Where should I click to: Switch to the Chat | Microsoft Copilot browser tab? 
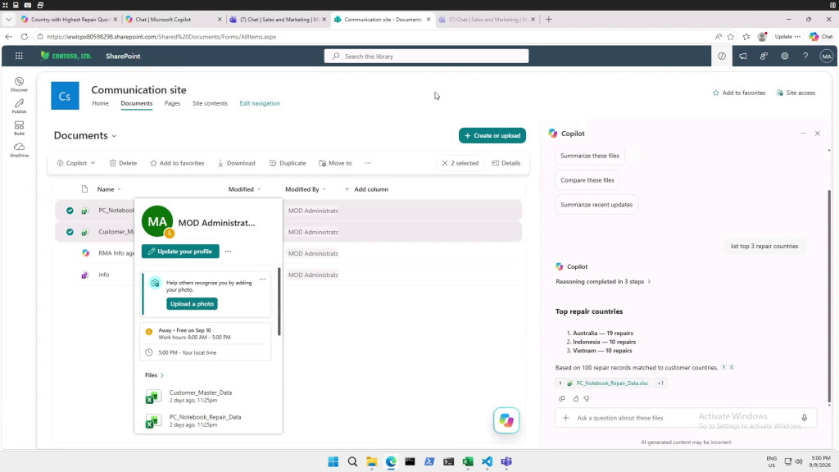(173, 20)
